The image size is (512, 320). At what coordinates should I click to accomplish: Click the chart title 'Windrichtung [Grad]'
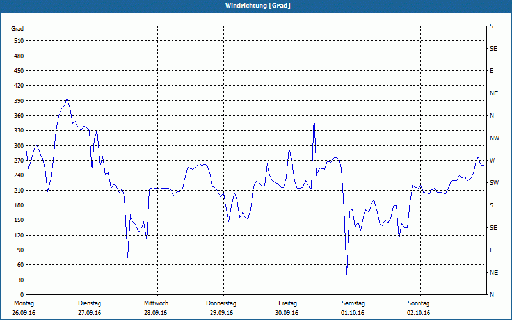[x=258, y=6]
